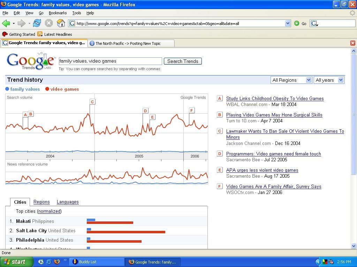
Task: Open the All Regions dropdown
Action: click(291, 80)
